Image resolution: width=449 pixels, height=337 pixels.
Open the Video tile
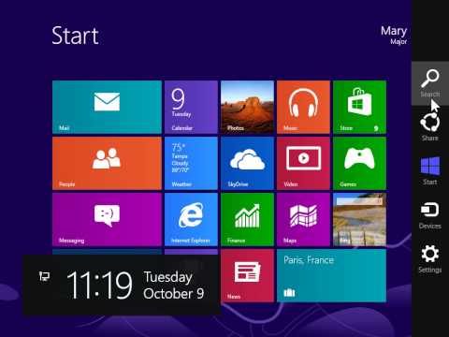pyautogui.click(x=303, y=163)
